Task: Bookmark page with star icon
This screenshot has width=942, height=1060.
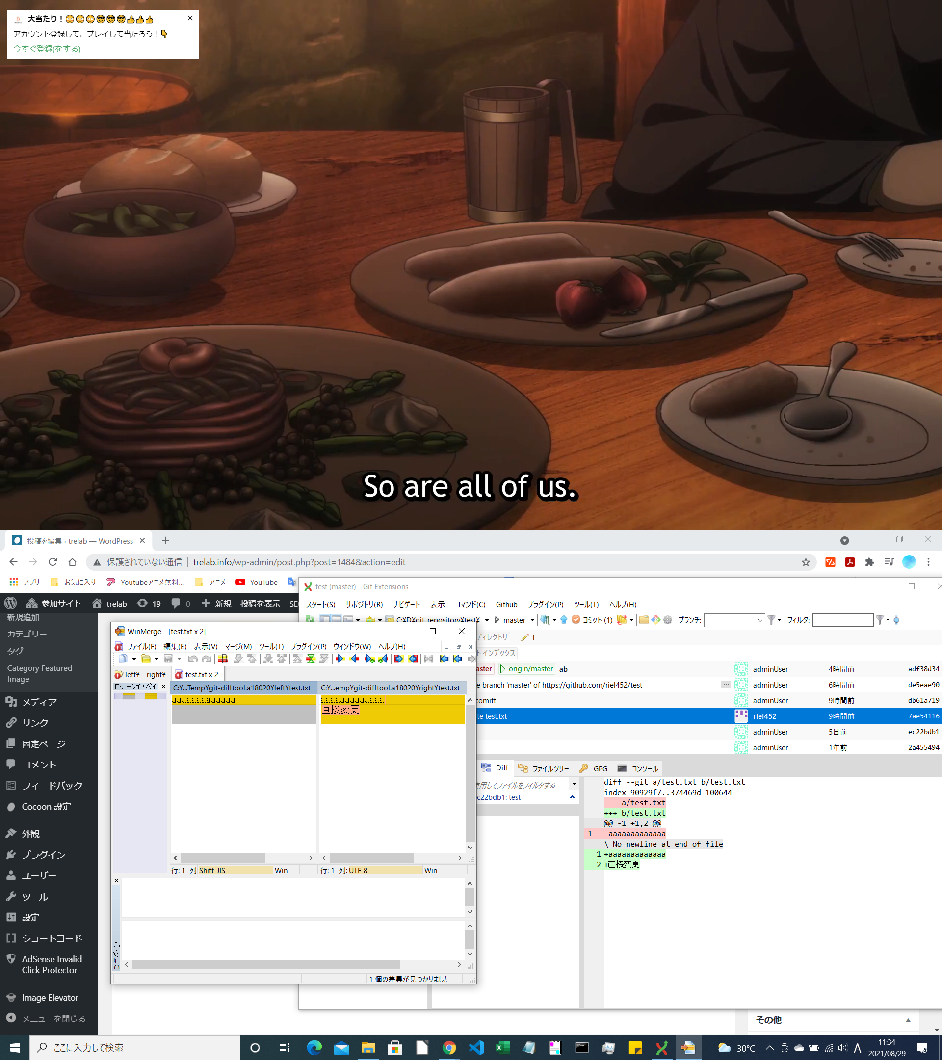Action: [806, 562]
